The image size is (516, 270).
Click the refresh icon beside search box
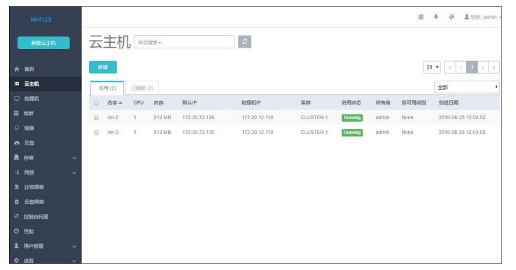[244, 41]
